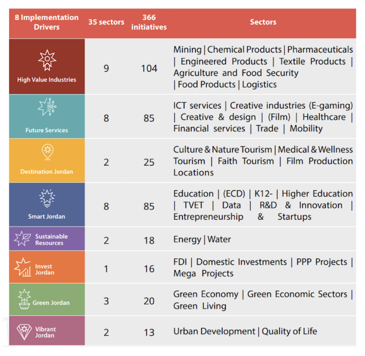The width and height of the screenshot is (365, 356).
Task: Click the number 9 in sectors column
Action: click(106, 69)
